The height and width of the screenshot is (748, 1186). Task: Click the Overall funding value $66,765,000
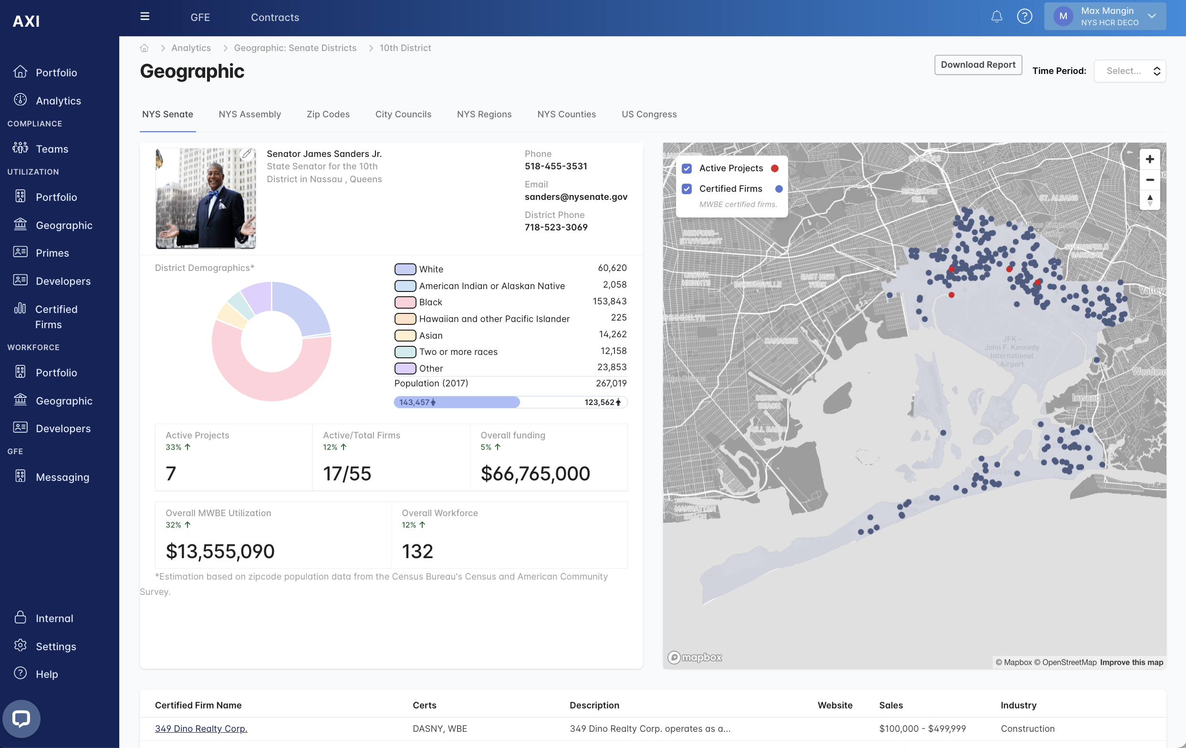(x=535, y=473)
